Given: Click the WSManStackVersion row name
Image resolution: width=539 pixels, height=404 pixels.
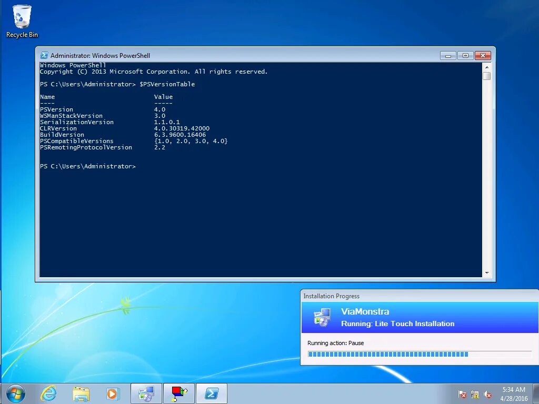Looking at the screenshot, I should [x=71, y=116].
